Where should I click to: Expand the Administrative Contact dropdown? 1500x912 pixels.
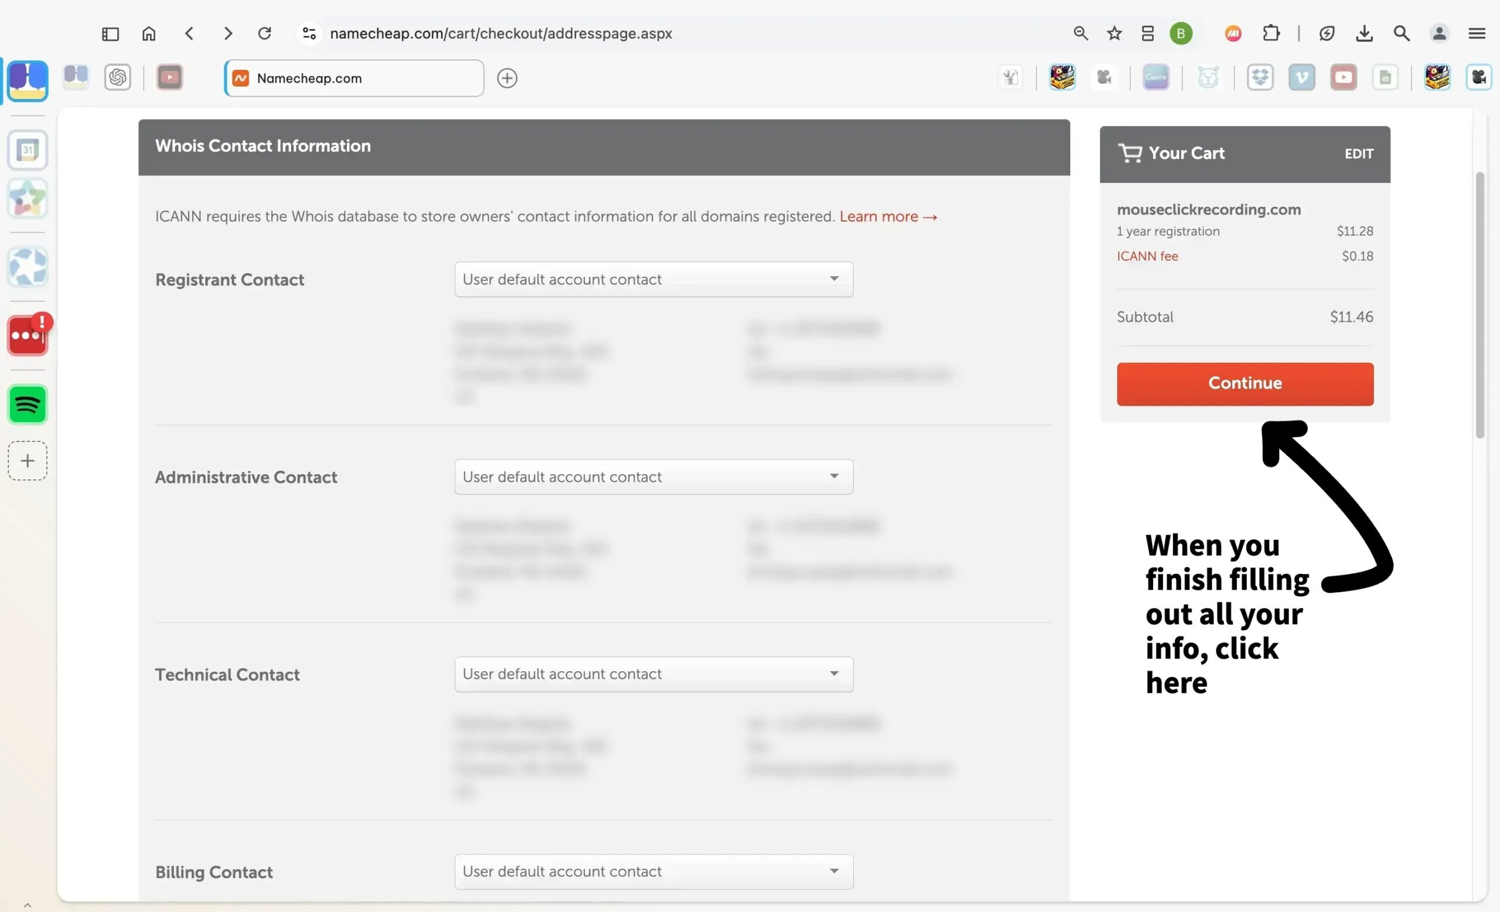[653, 477]
